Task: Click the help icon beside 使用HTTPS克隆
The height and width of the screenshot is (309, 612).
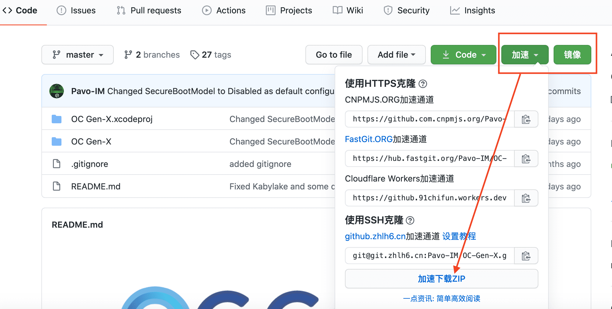Action: (423, 84)
